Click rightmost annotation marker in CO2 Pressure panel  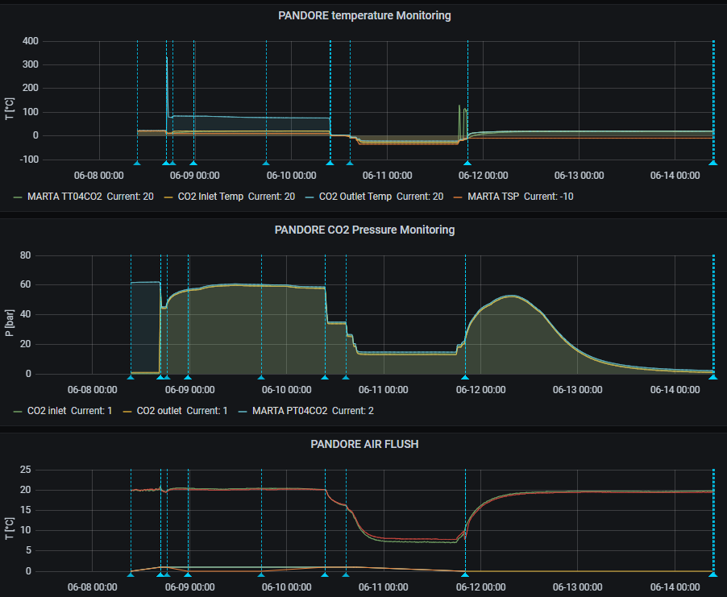click(712, 376)
